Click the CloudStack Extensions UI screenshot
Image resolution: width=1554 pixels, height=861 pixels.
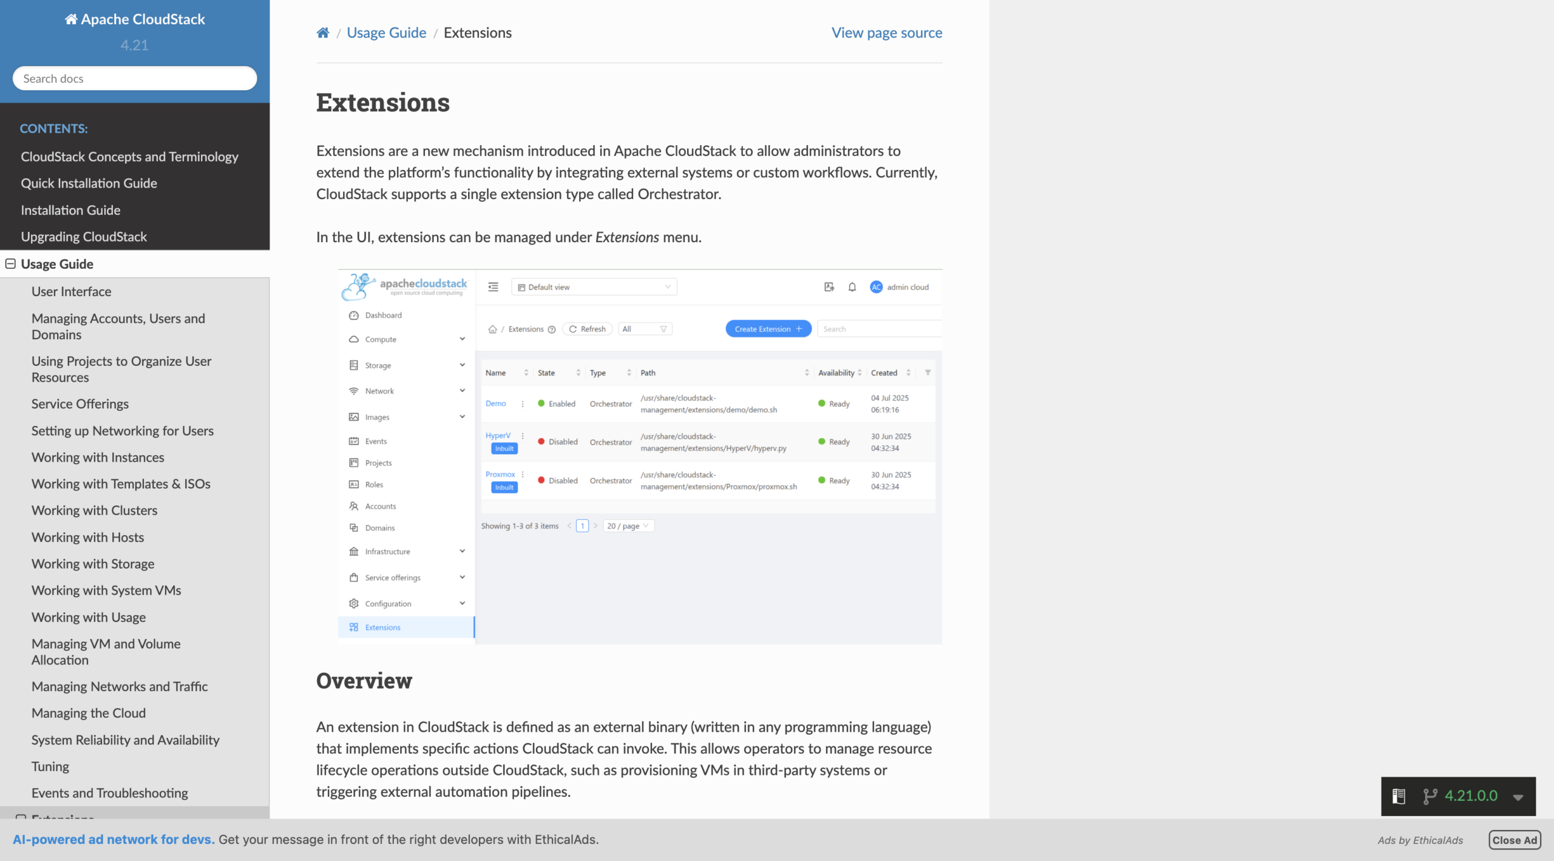[x=640, y=457]
